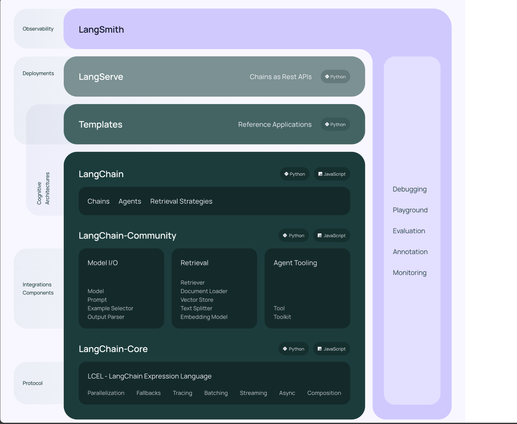Click 'Annotation' in the LangSmith column
The height and width of the screenshot is (424, 517).
click(x=410, y=252)
